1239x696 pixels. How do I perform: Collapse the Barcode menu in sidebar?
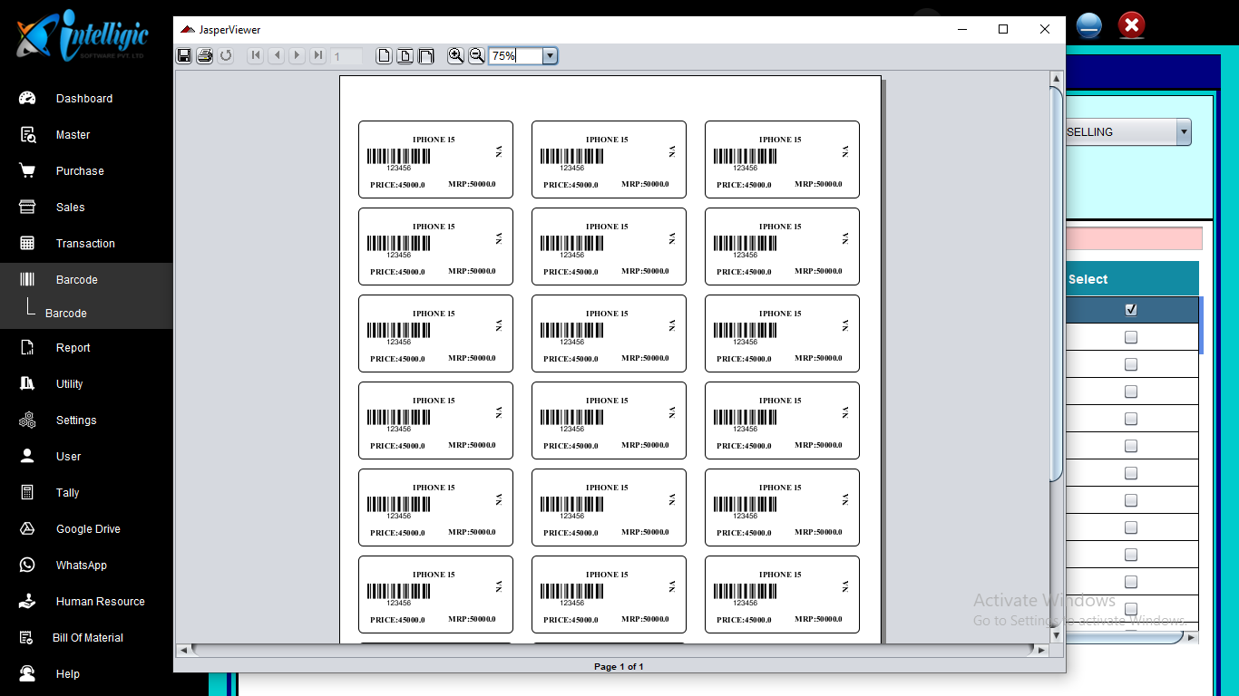click(x=76, y=280)
